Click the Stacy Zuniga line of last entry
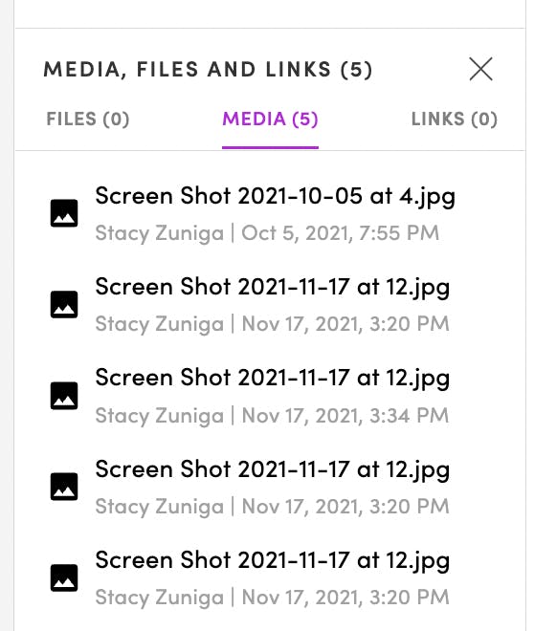 272,598
